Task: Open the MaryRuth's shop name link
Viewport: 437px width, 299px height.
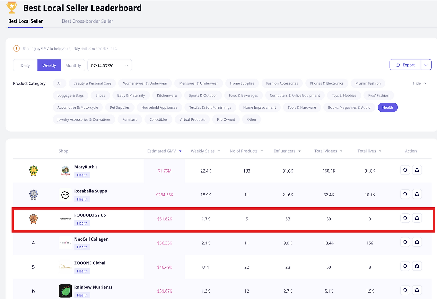Action: pyautogui.click(x=86, y=167)
